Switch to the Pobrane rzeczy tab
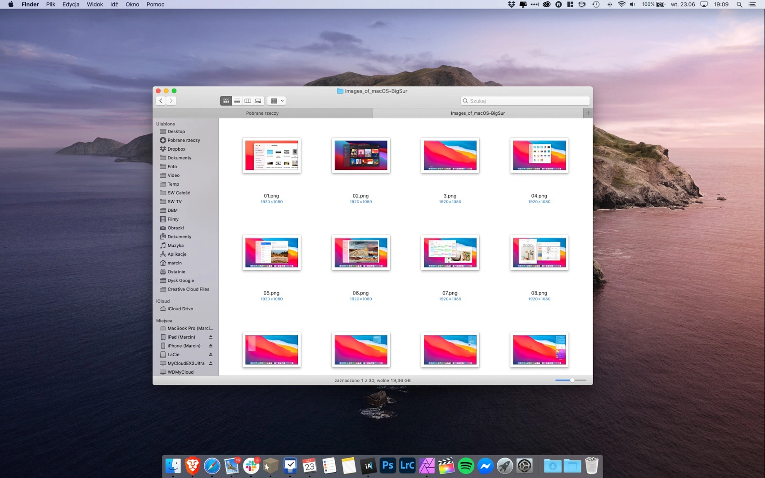This screenshot has width=765, height=478. (x=262, y=113)
